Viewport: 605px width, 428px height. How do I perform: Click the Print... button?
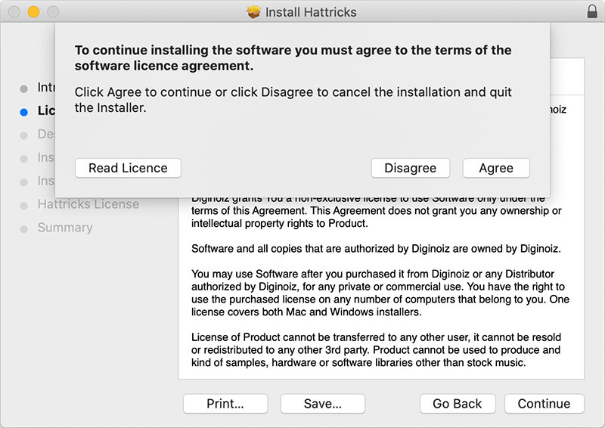click(225, 404)
